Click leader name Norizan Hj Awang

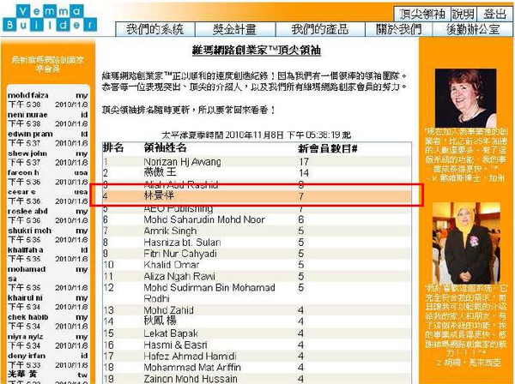[x=182, y=162]
